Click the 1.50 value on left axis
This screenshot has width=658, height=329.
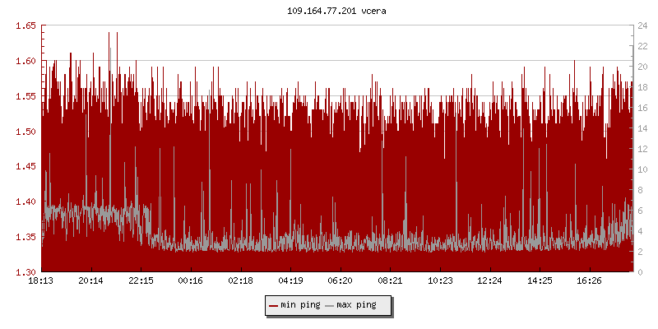click(x=26, y=132)
